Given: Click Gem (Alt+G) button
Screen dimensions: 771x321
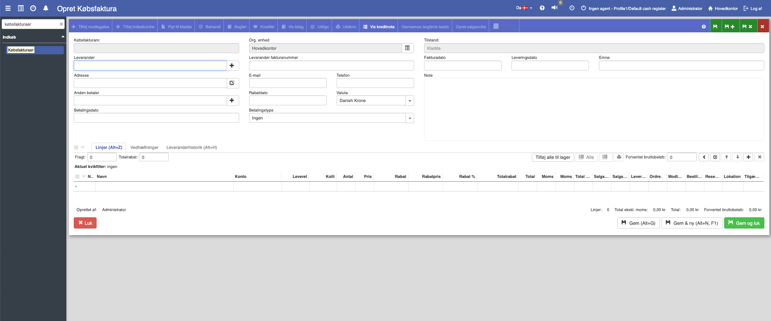Looking at the screenshot, I should pyautogui.click(x=638, y=223).
